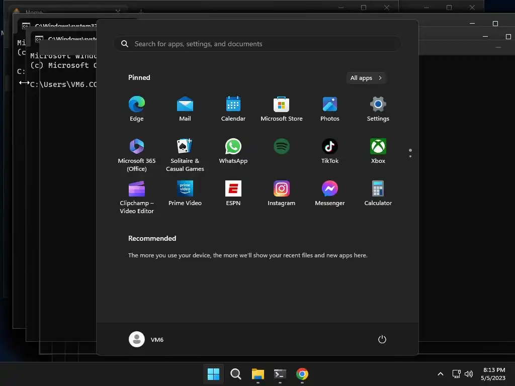Open the clock showing 8:13 PM

(x=493, y=374)
